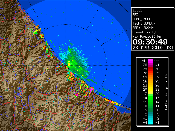
Task: Pick the bright green band of the scale
Action: (x=150, y=98)
